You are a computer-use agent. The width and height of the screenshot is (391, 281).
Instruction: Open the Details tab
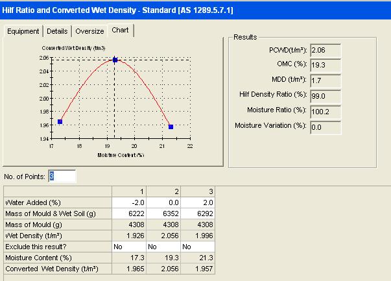tap(57, 31)
